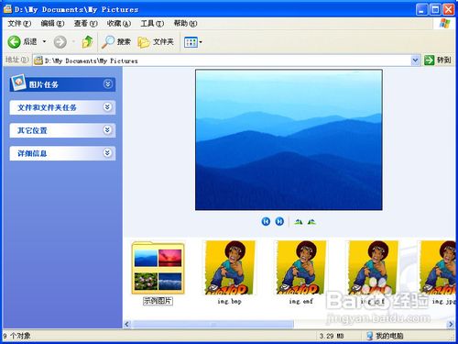Open the 编辑(E) menu
Viewport: 458px width, 344px height.
click(x=52, y=23)
